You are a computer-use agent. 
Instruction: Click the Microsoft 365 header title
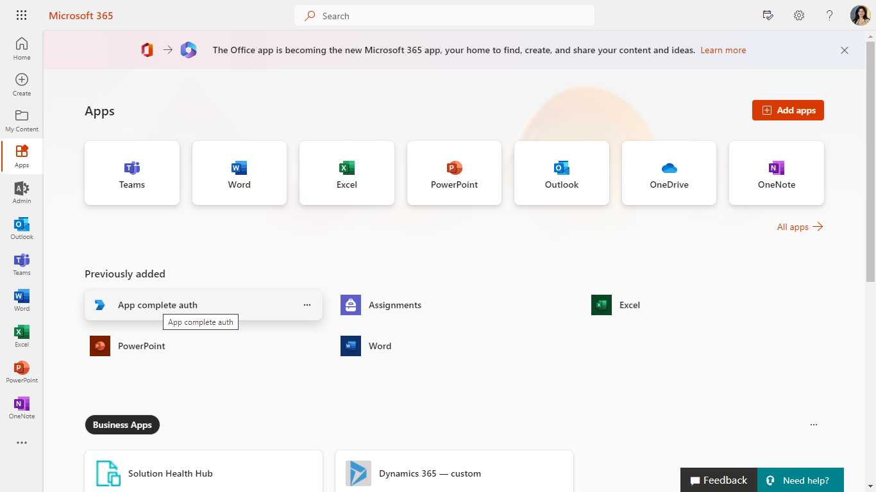81,15
